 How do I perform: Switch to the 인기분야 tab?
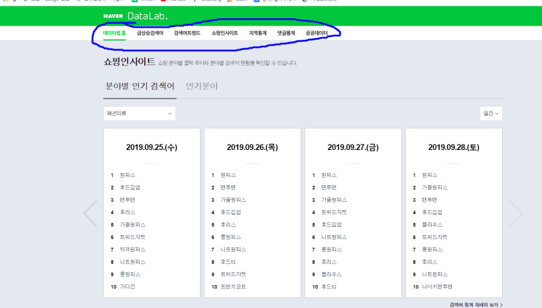point(202,86)
